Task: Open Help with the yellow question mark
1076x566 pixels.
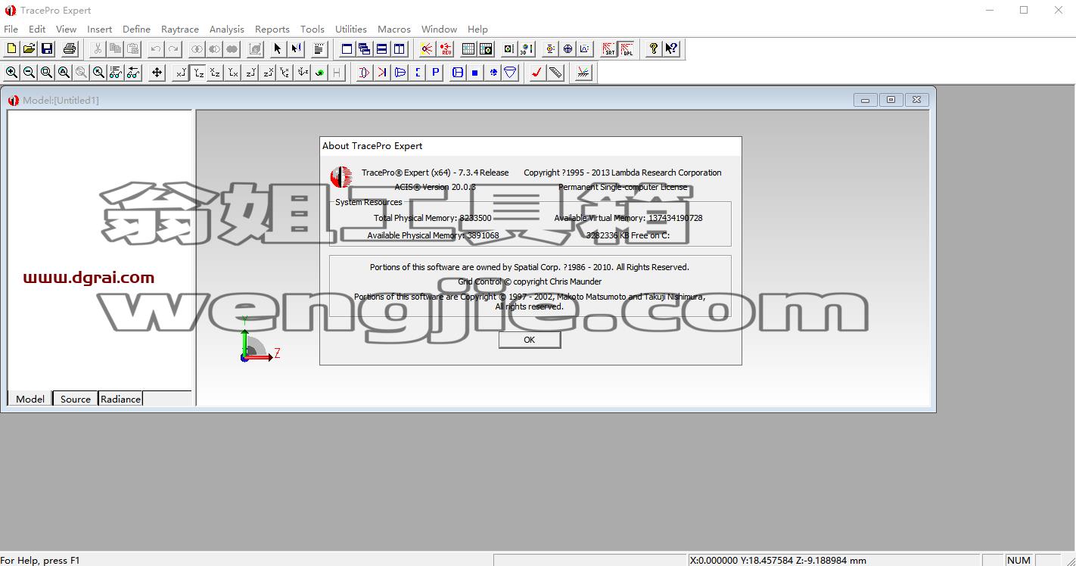Action: pos(653,48)
